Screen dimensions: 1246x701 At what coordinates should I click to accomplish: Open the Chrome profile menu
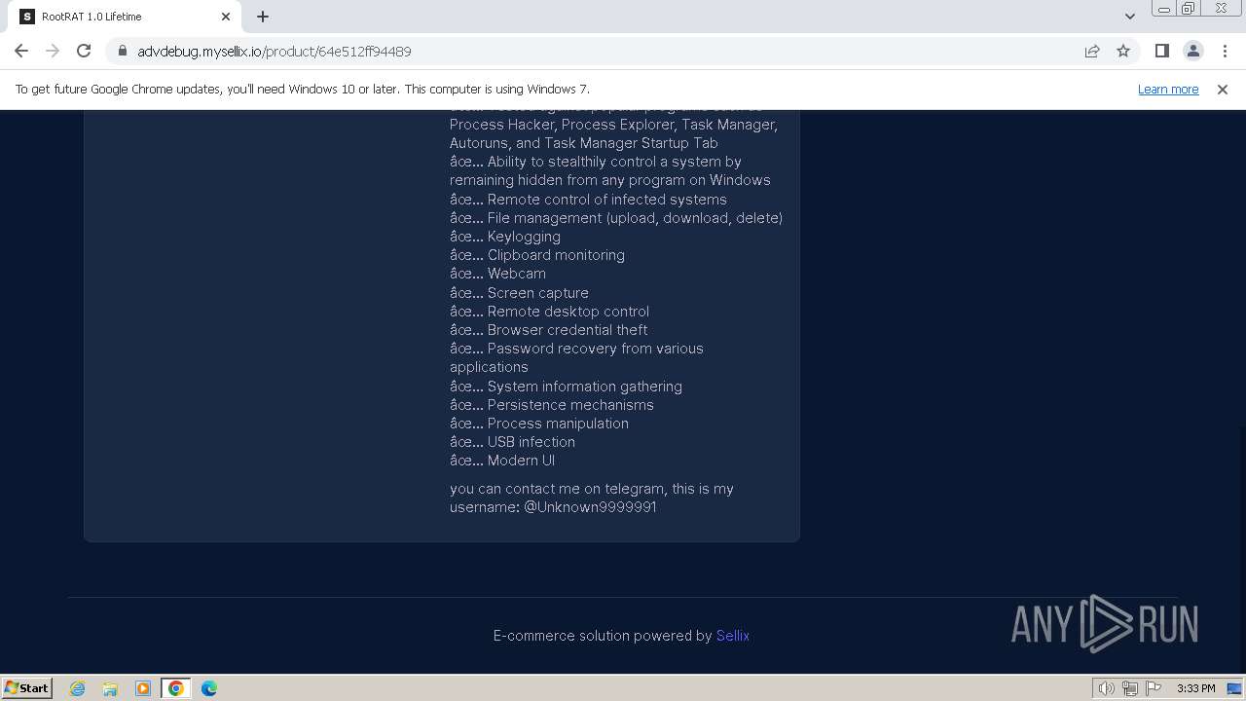[x=1192, y=51]
